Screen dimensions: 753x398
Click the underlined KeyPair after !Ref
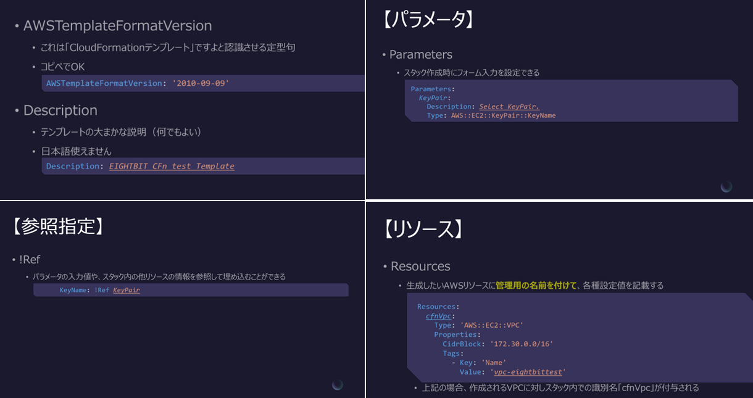[127, 290]
